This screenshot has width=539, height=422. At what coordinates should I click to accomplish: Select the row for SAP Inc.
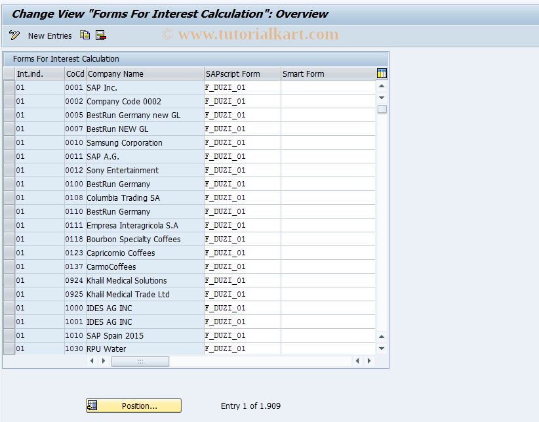point(9,87)
